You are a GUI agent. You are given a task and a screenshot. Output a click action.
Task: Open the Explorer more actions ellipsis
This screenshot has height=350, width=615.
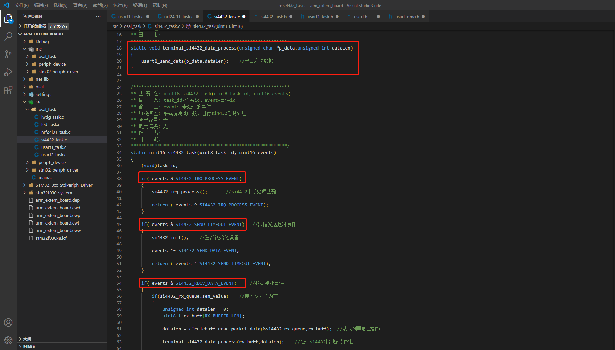(98, 16)
